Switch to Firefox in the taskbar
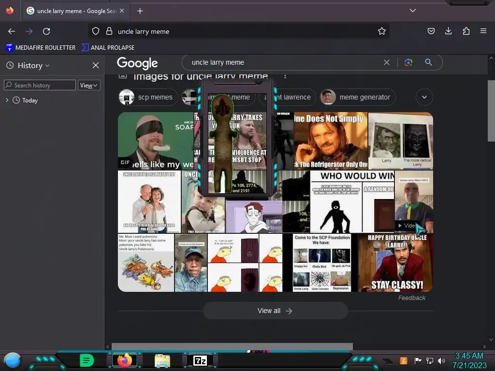 pyautogui.click(x=125, y=360)
